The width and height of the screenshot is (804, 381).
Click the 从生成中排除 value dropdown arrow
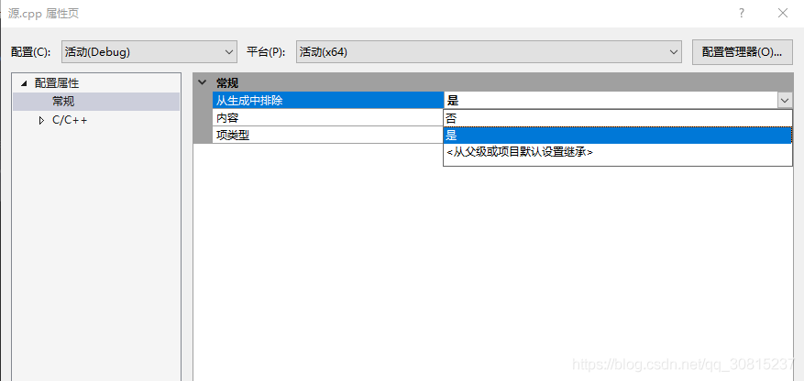point(785,101)
